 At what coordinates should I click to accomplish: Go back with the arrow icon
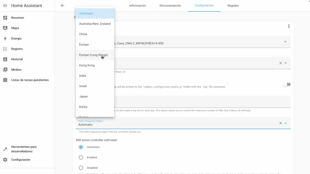pyautogui.click(x=62, y=5)
